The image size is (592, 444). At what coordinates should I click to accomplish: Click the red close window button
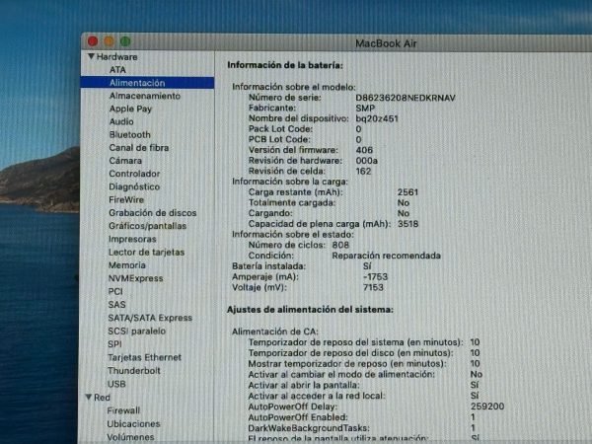[x=93, y=41]
